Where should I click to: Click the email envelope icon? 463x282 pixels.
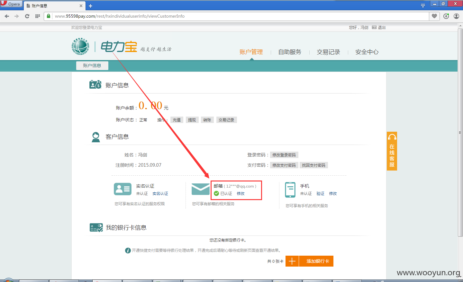(201, 189)
